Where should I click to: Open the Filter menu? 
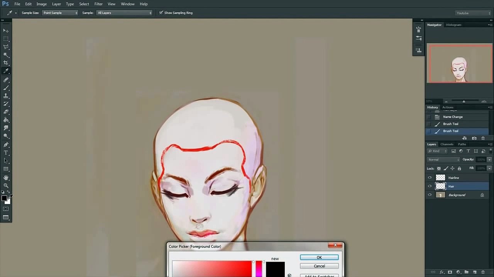tap(98, 4)
